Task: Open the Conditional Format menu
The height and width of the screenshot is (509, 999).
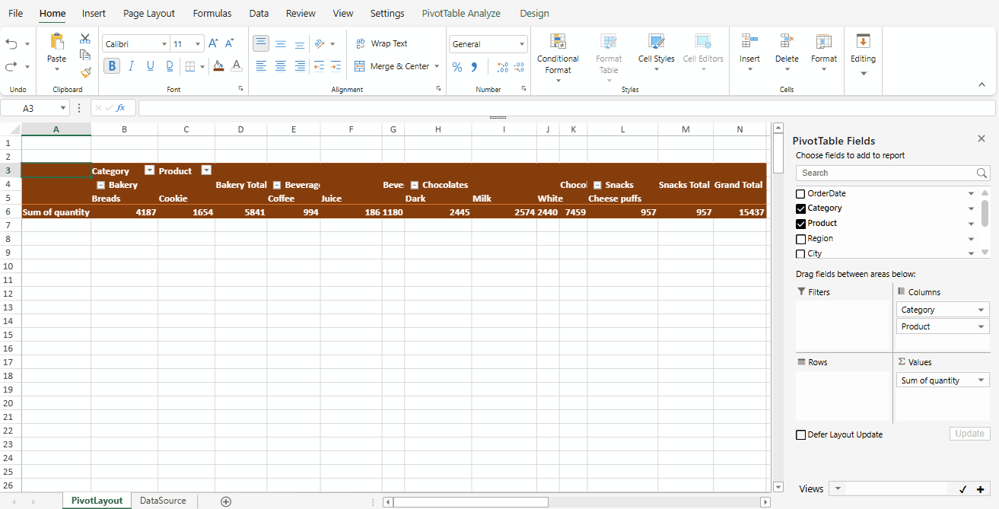Action: pos(558,58)
